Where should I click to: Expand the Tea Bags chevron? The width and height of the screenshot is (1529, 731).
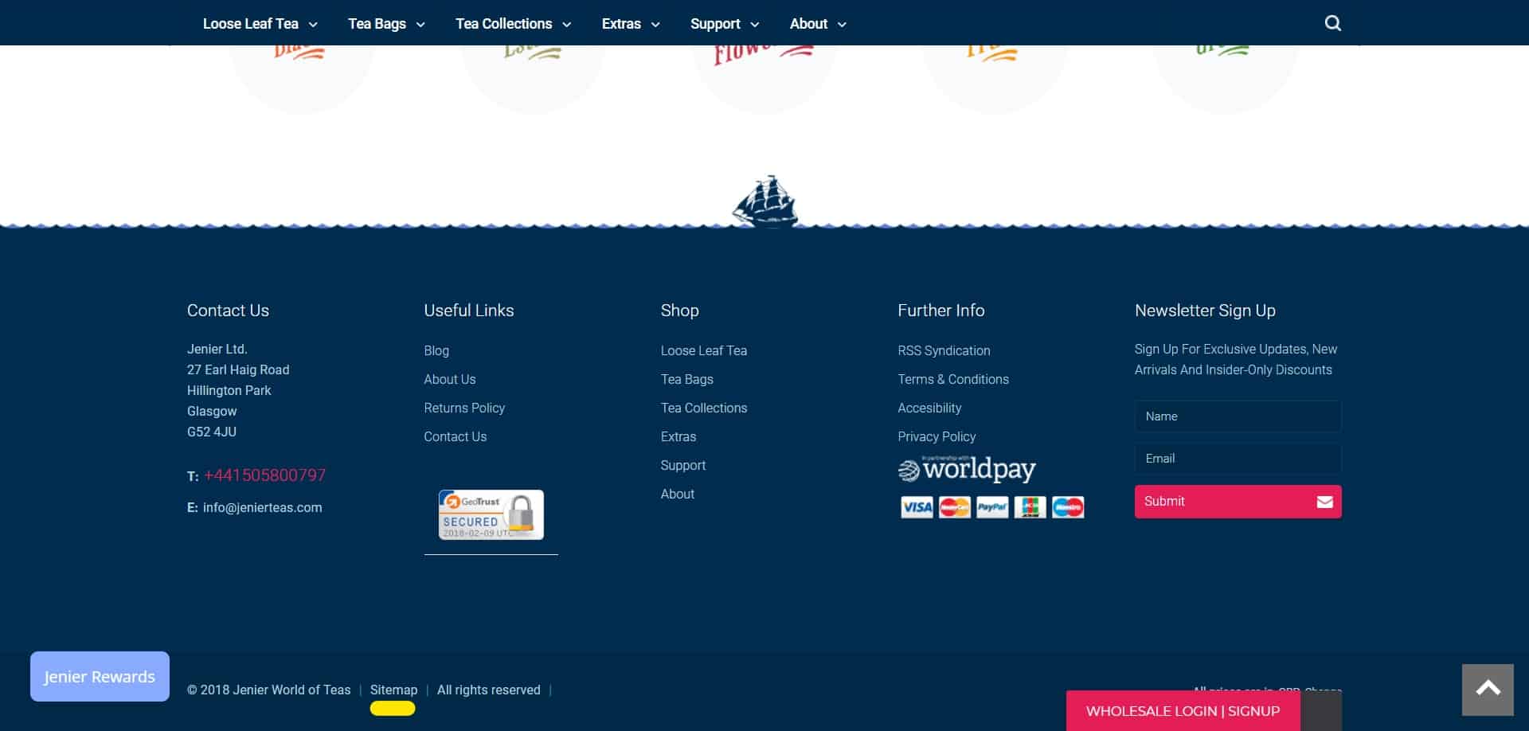pyautogui.click(x=420, y=25)
